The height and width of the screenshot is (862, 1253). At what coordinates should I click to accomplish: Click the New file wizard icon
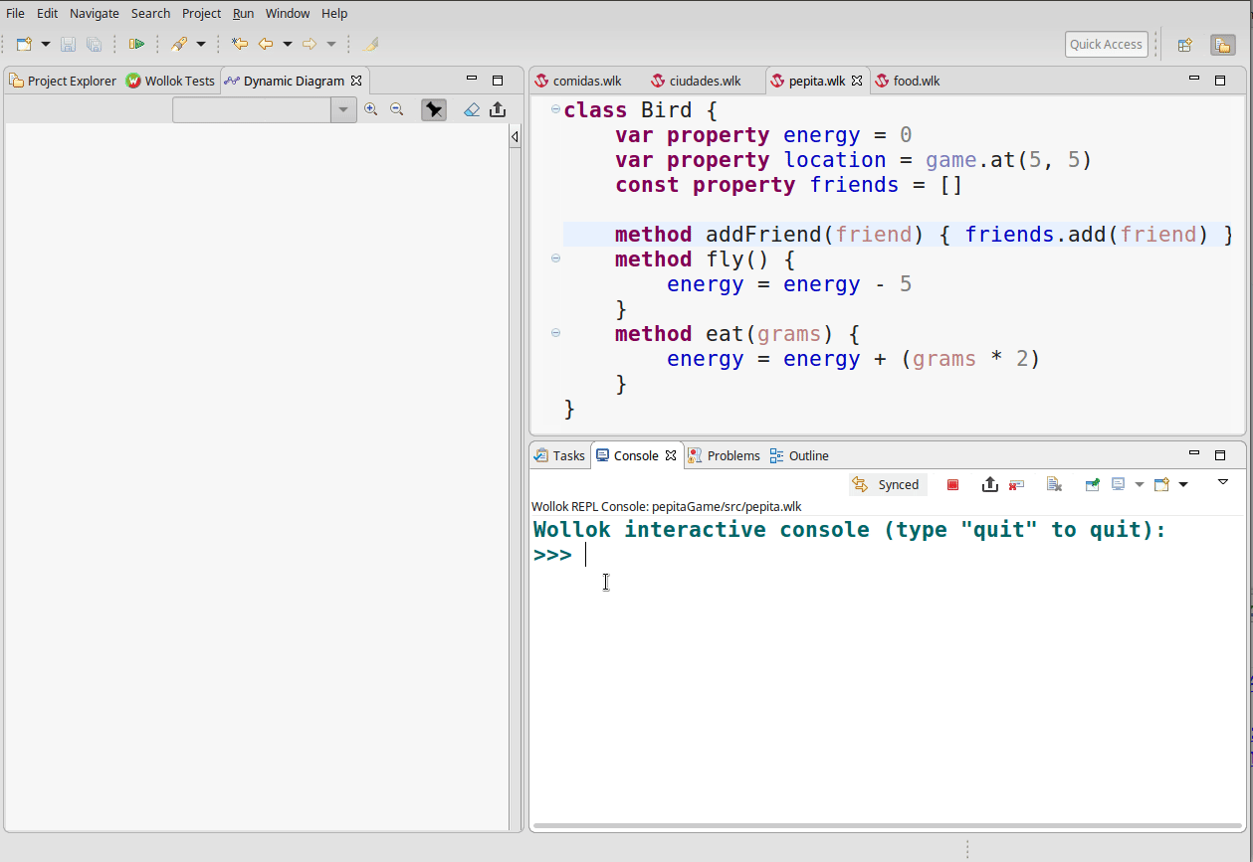(x=25, y=44)
